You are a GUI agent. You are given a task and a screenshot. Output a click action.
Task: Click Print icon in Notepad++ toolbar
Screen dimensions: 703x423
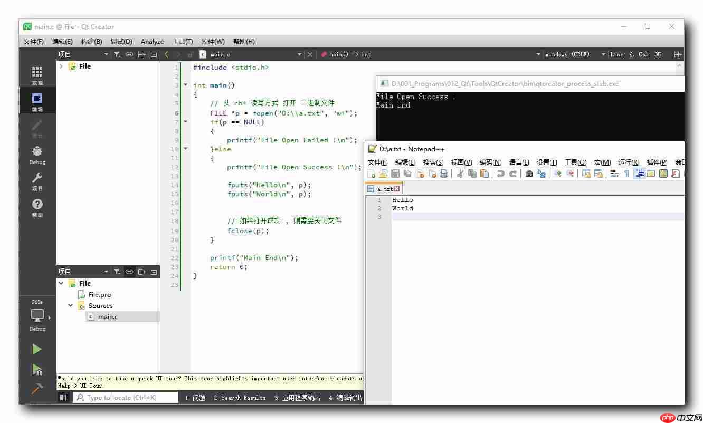click(444, 174)
